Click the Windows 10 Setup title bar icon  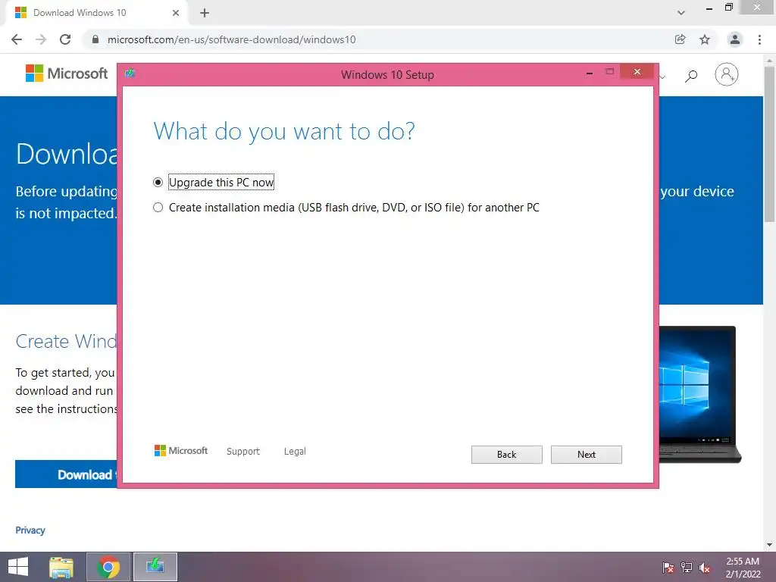(x=130, y=74)
